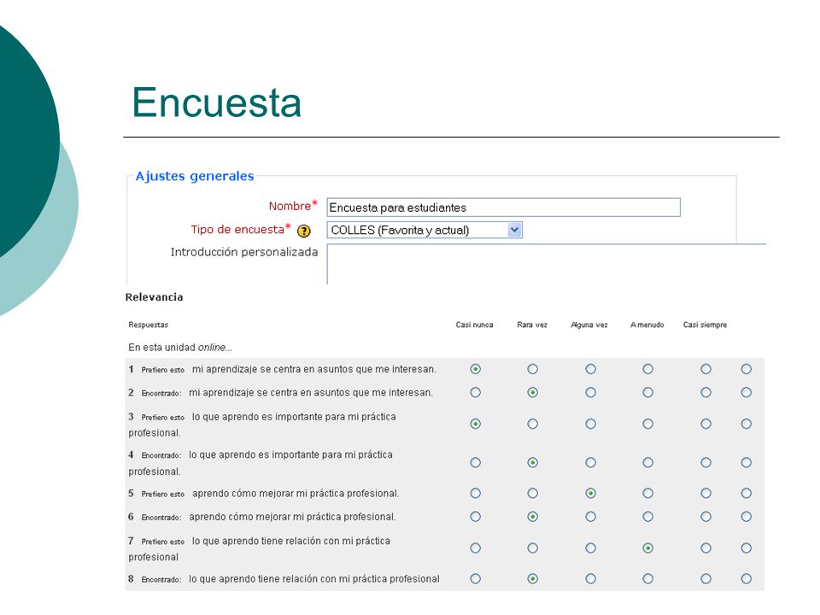Select Rara vez for question 7

tap(532, 548)
